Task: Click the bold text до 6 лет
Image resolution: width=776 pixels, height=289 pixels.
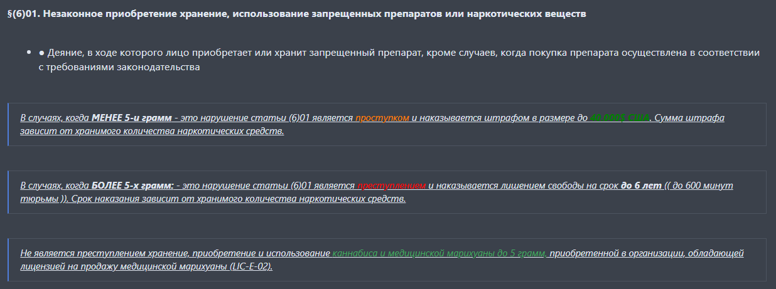Action: 641,186
